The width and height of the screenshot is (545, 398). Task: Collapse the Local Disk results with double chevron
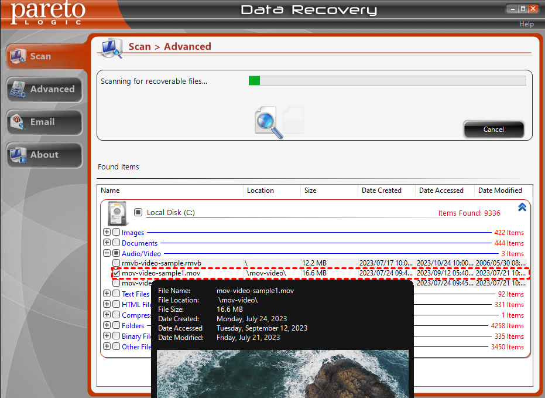coord(522,207)
